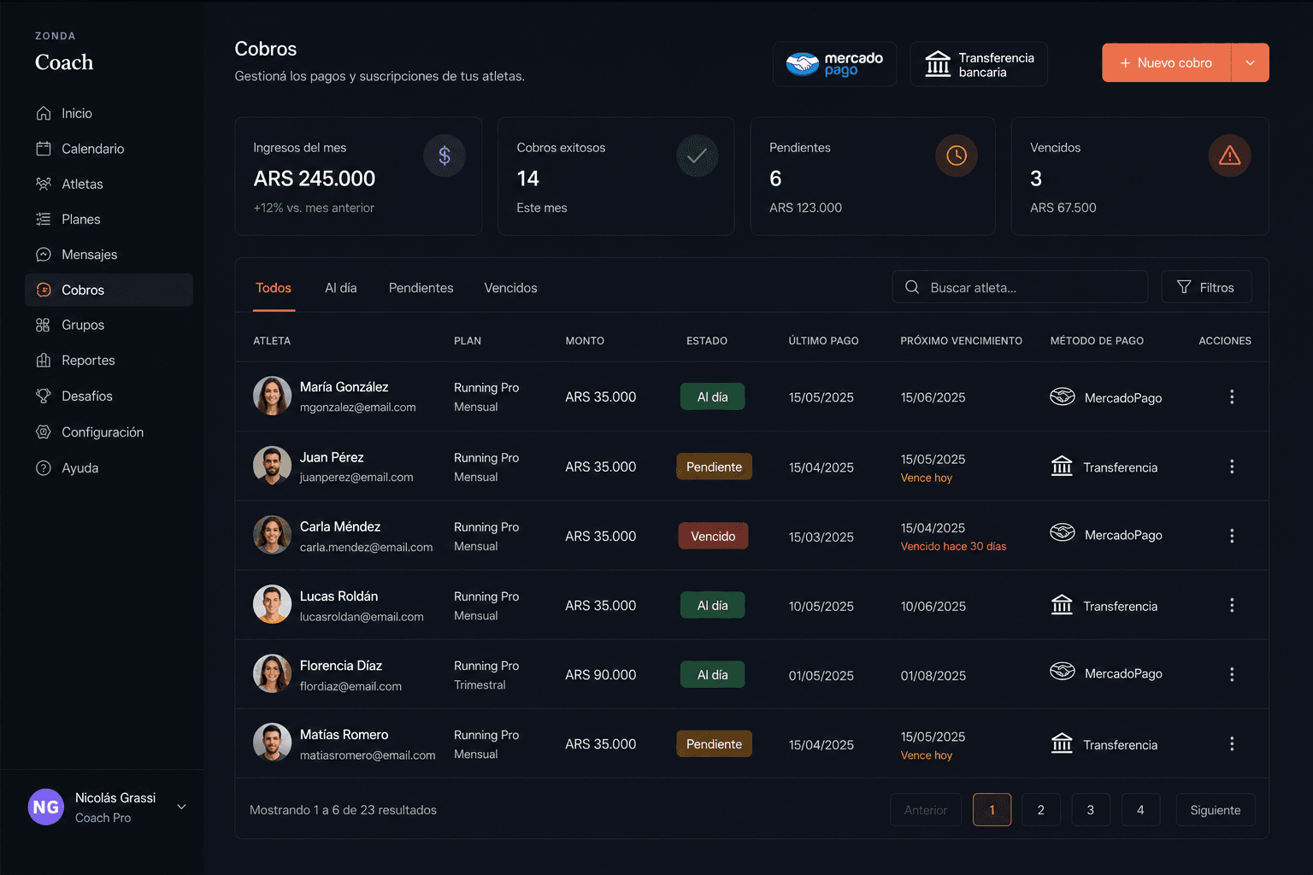1313x875 pixels.
Task: Click the Próximo vencimiento column header
Action: click(x=961, y=341)
